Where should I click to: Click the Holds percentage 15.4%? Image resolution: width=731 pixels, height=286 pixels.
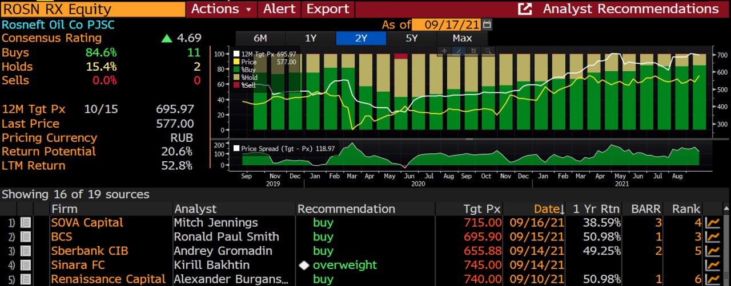coord(101,67)
